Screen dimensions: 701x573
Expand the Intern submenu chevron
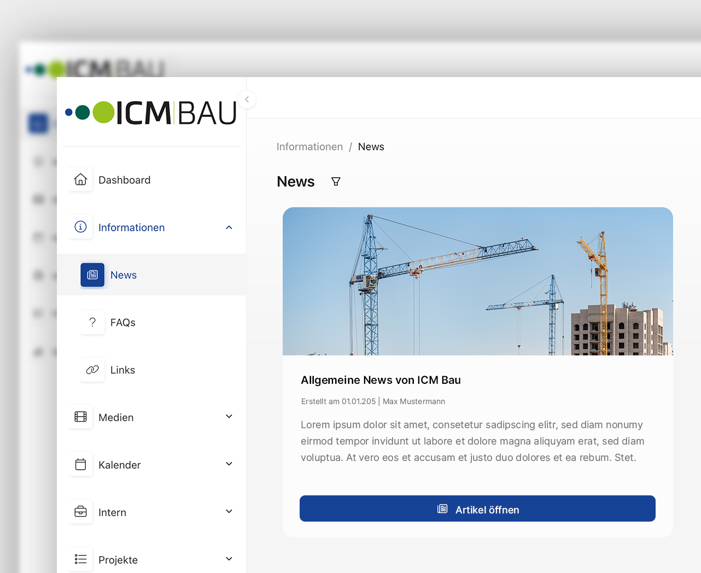click(x=229, y=512)
